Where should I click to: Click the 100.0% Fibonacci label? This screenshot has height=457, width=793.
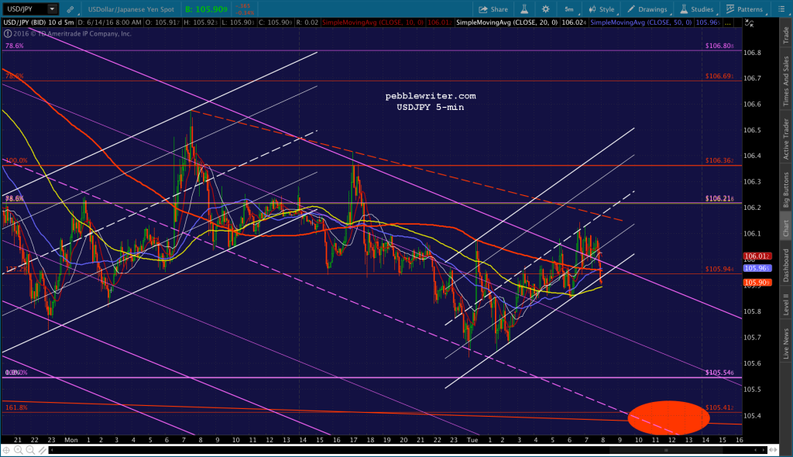(x=16, y=160)
